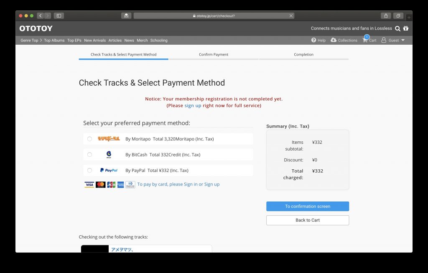Open Top Albums menu item

(x=54, y=41)
